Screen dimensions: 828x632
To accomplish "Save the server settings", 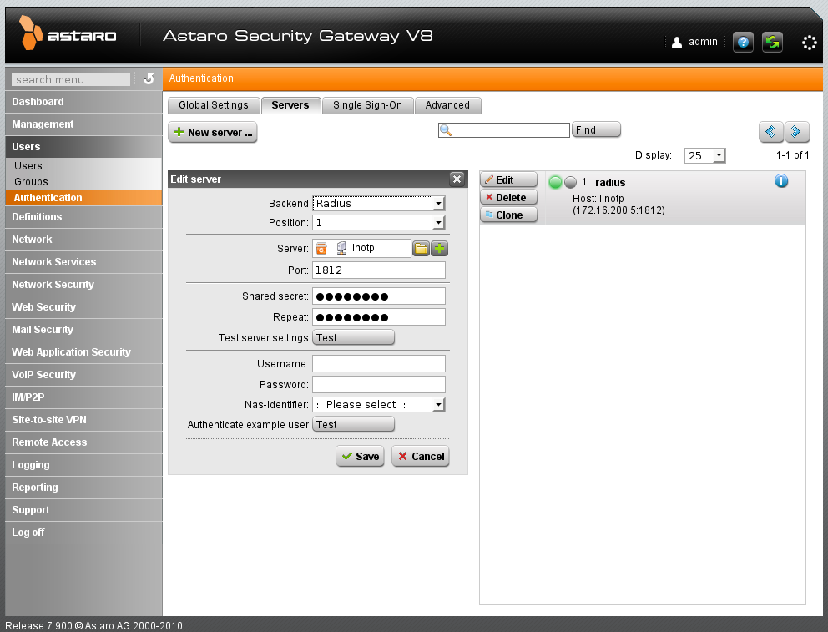I will (360, 457).
